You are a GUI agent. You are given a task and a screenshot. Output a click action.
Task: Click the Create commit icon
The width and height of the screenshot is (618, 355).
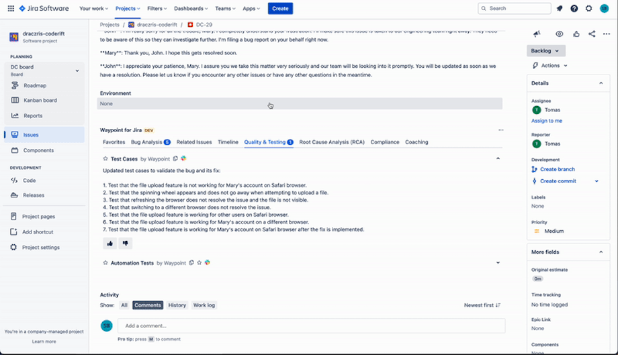click(535, 181)
